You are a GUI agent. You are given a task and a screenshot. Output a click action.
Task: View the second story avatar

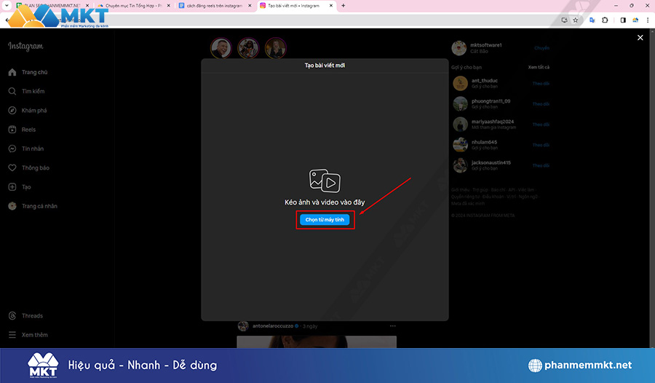click(x=248, y=48)
